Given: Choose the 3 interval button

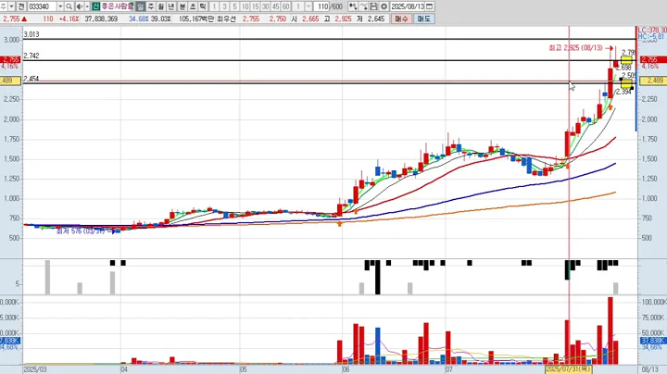Looking at the screenshot, I should 224,6.
